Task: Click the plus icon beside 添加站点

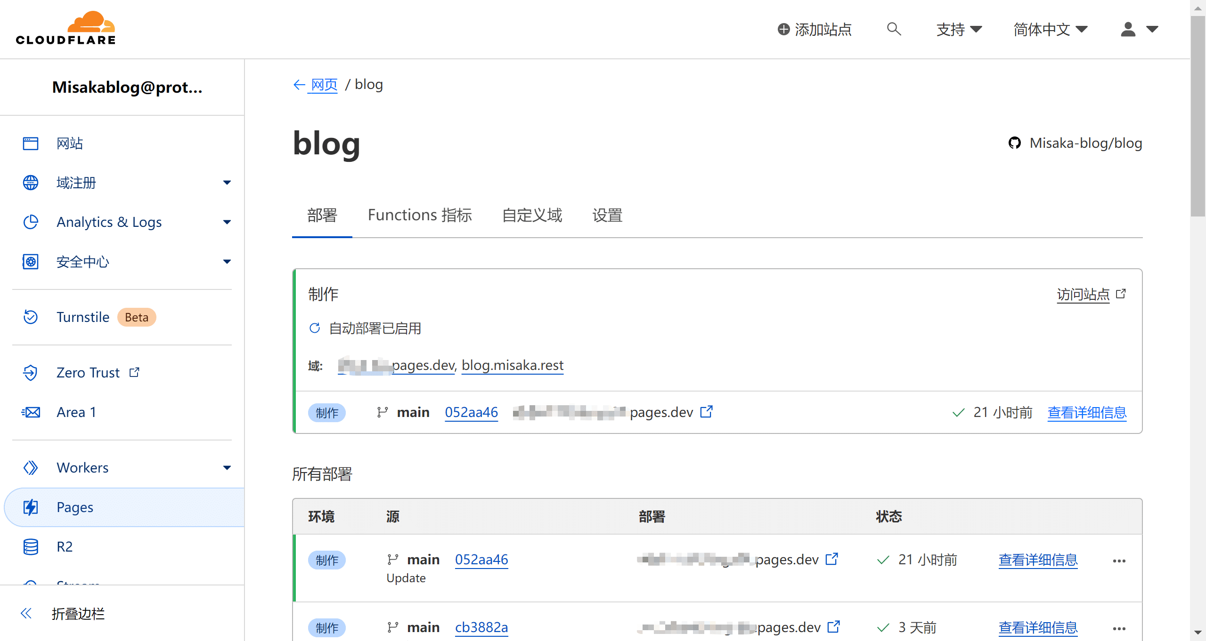Action: coord(783,29)
